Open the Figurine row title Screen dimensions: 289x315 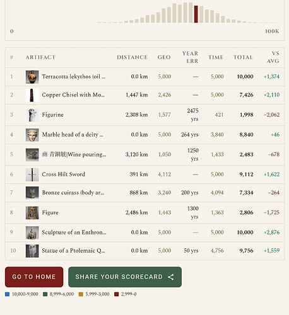click(x=52, y=115)
